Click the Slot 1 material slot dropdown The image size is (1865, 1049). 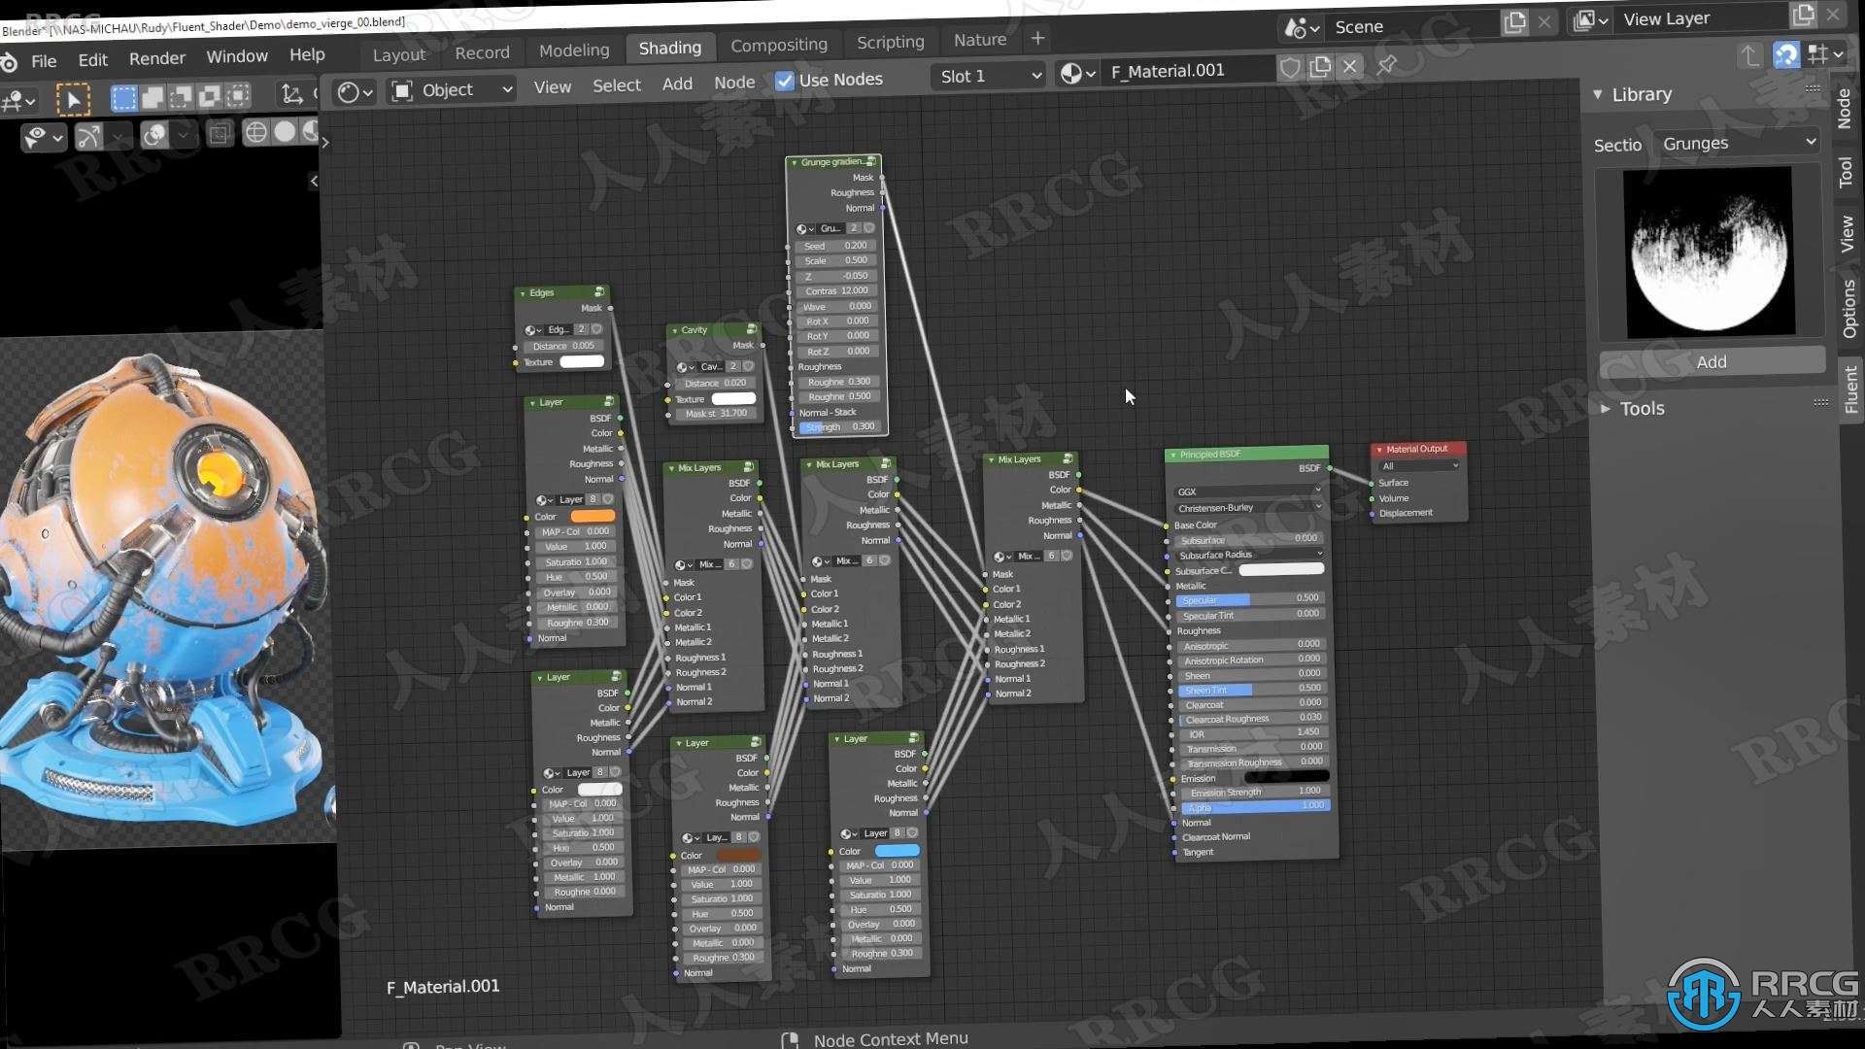point(986,71)
